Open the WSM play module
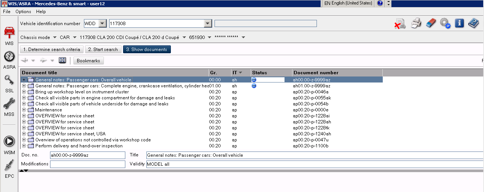This screenshot has width=484, height=192. pos(9,145)
